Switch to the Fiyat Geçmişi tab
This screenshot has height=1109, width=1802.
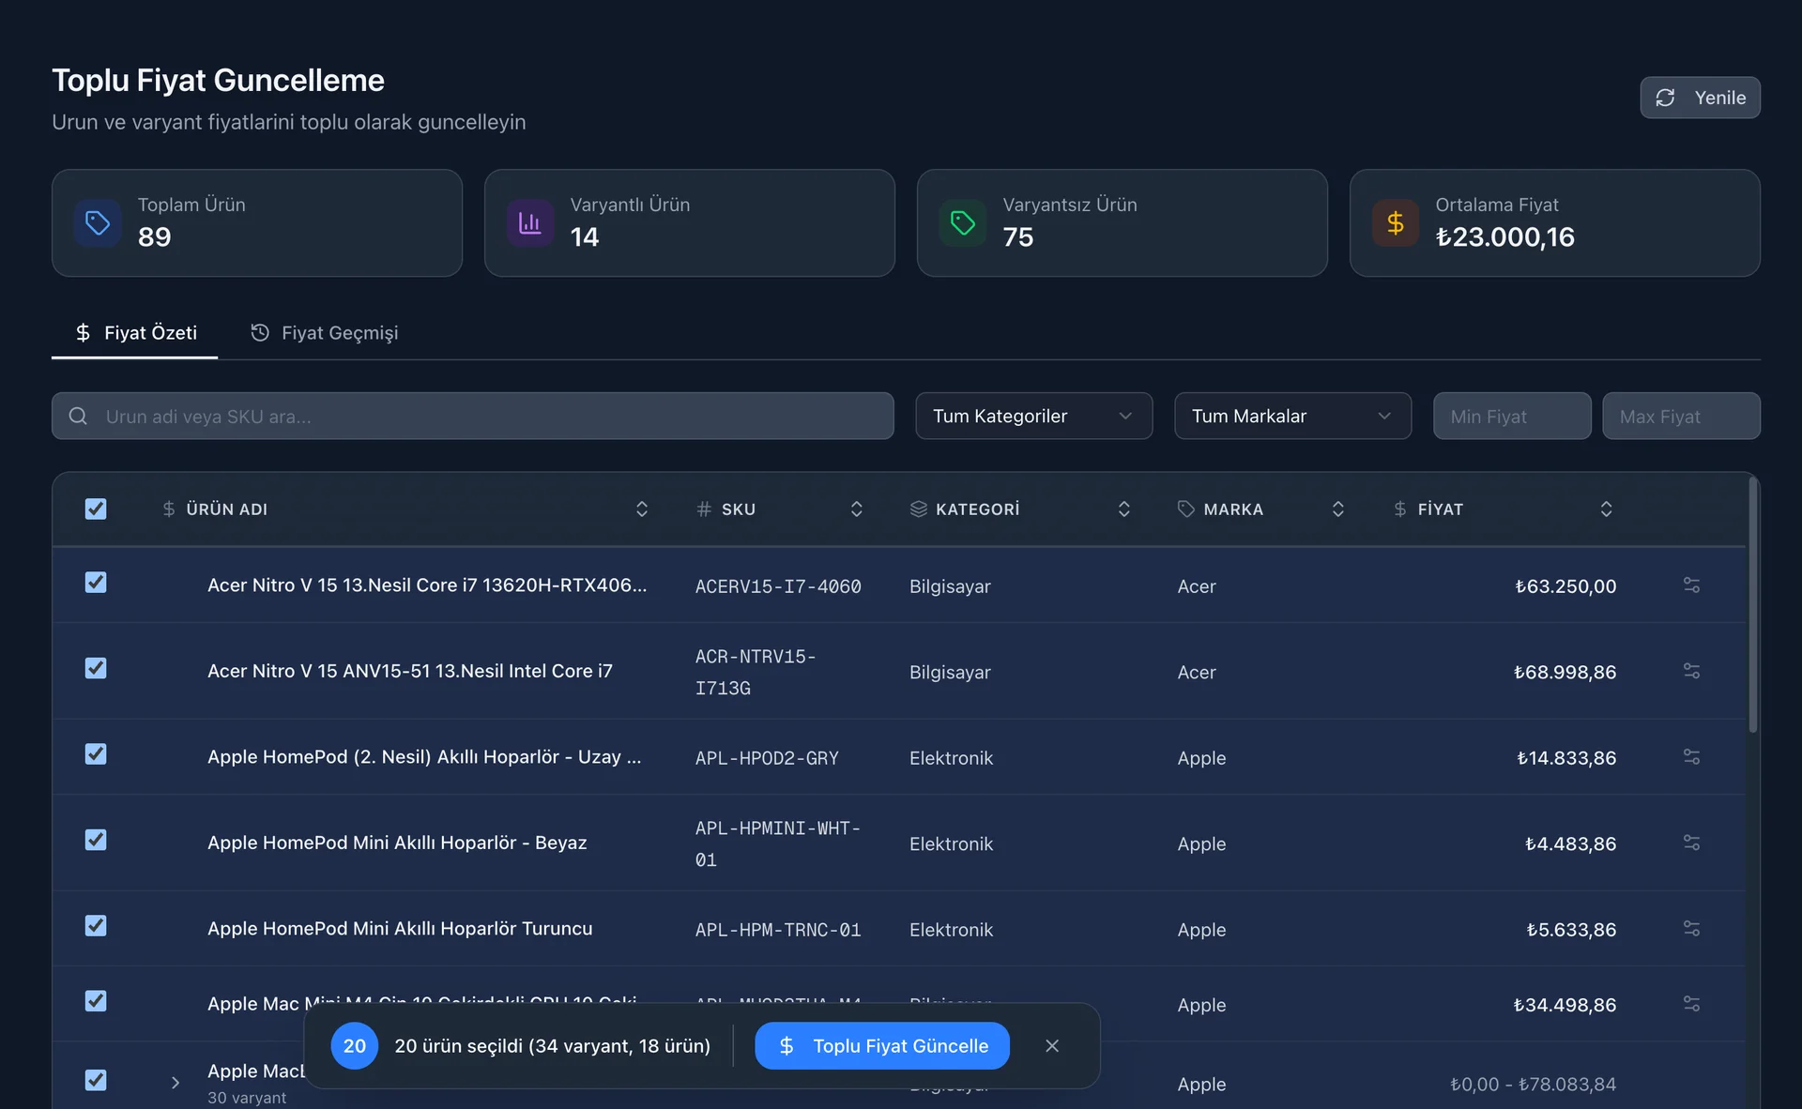click(325, 333)
